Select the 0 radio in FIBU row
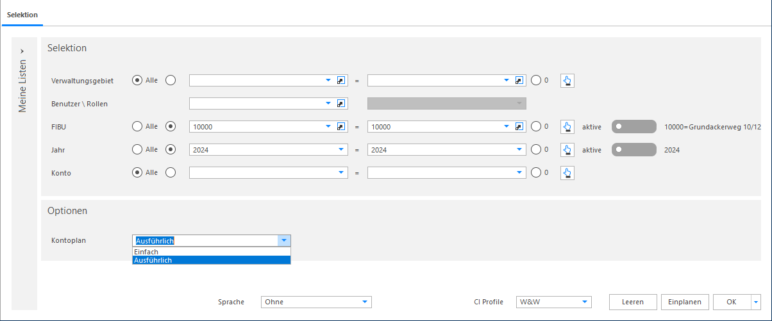The image size is (772, 321). [536, 127]
